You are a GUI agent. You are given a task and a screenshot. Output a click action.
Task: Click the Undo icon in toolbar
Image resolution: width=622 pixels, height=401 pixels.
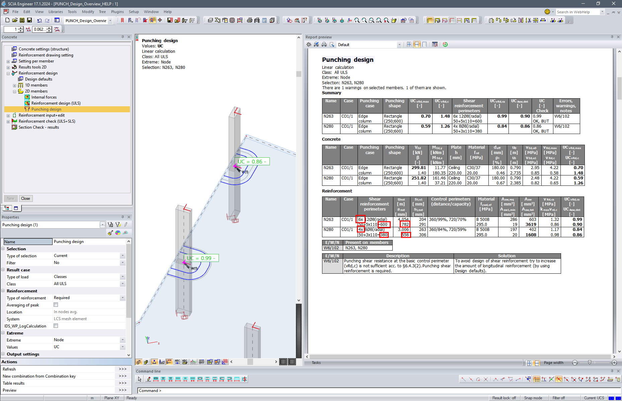pyautogui.click(x=40, y=20)
